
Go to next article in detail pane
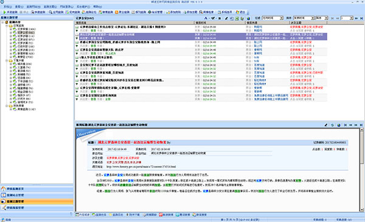pyautogui.click(x=356, y=125)
